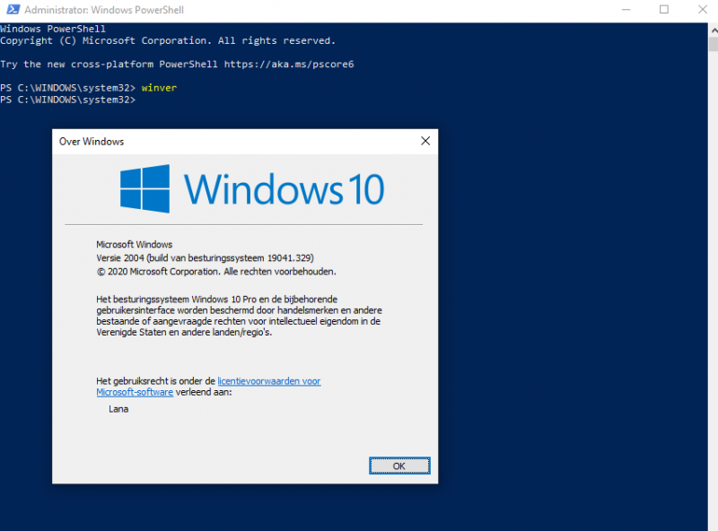Click the Windows 10 wordmark text
The width and height of the screenshot is (718, 531).
(x=285, y=189)
